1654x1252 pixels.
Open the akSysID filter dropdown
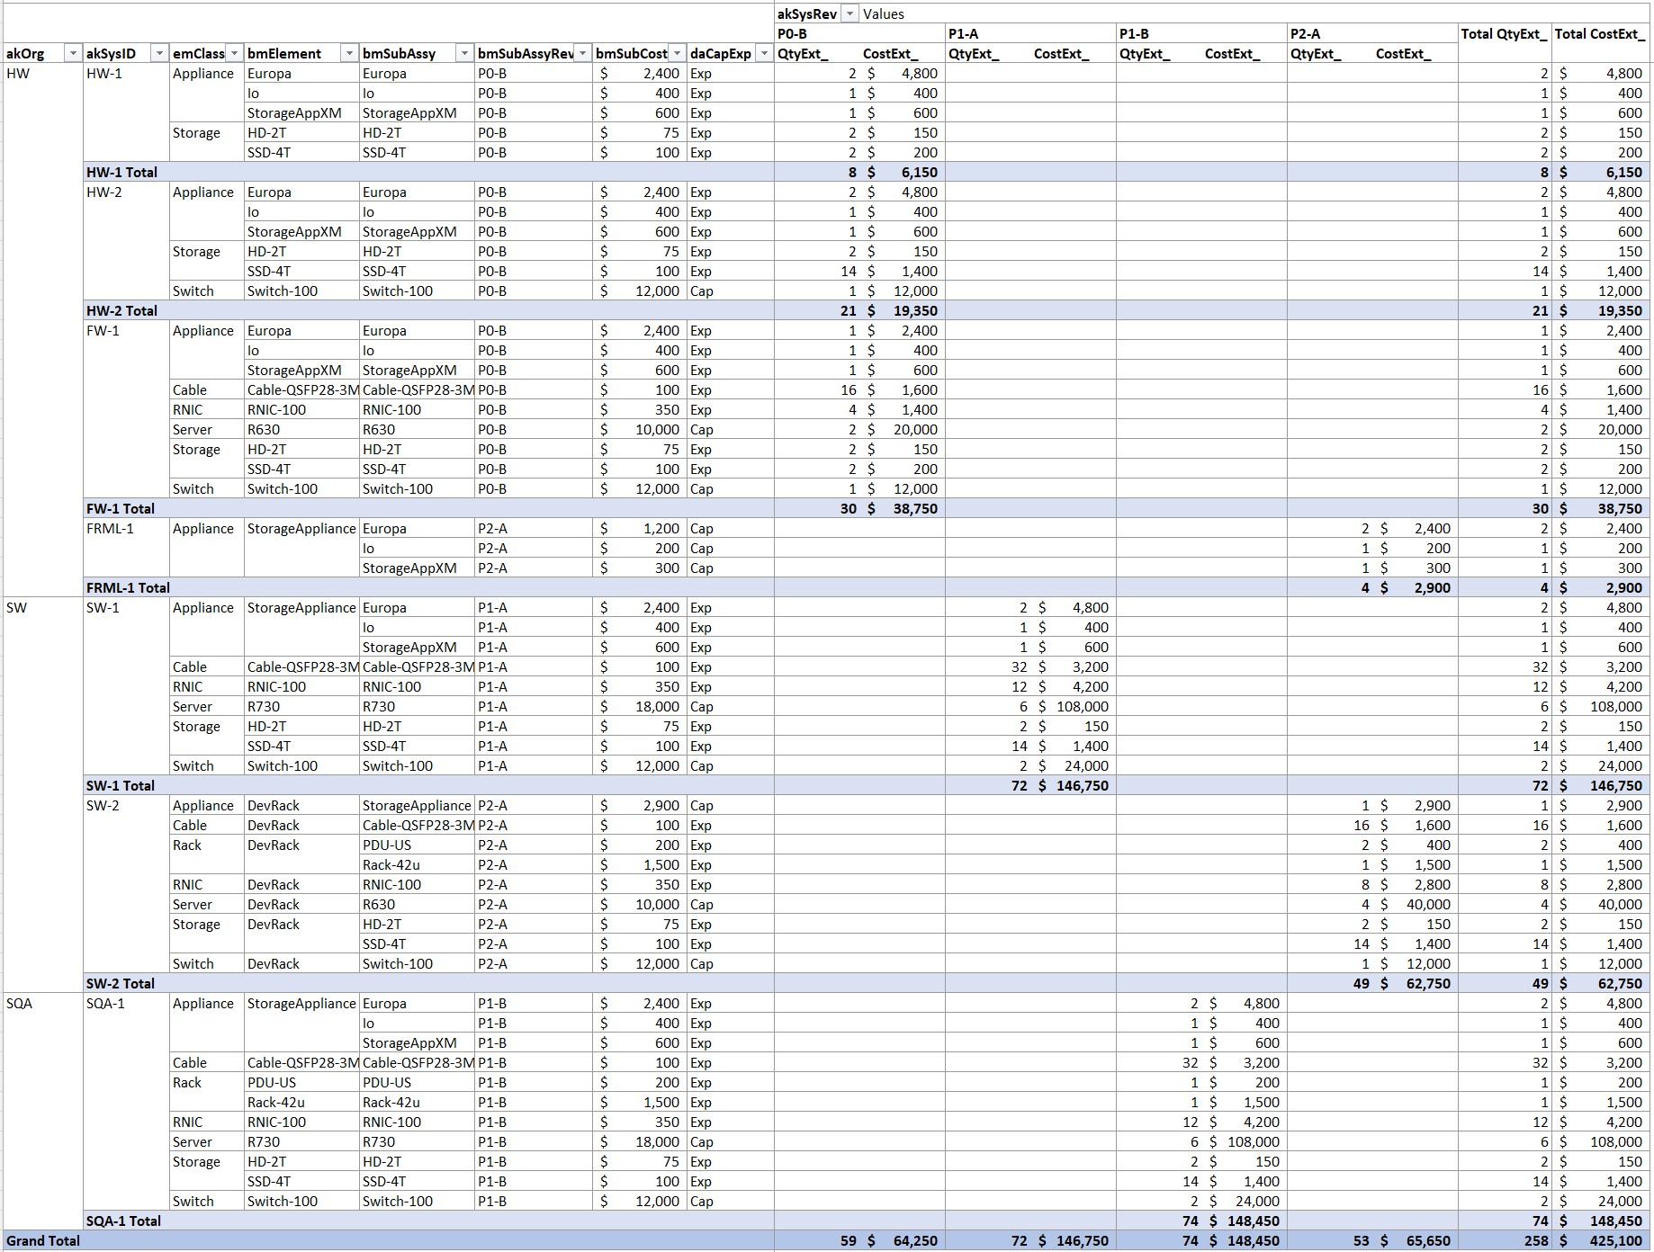[159, 54]
